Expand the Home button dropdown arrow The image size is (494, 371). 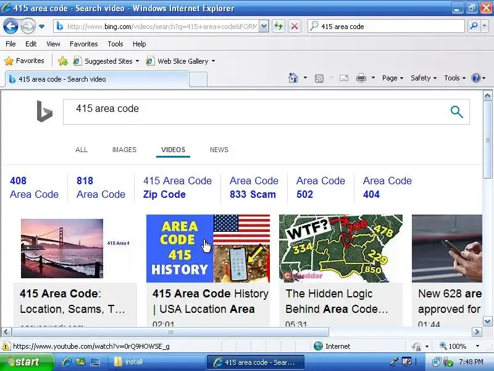coord(305,78)
